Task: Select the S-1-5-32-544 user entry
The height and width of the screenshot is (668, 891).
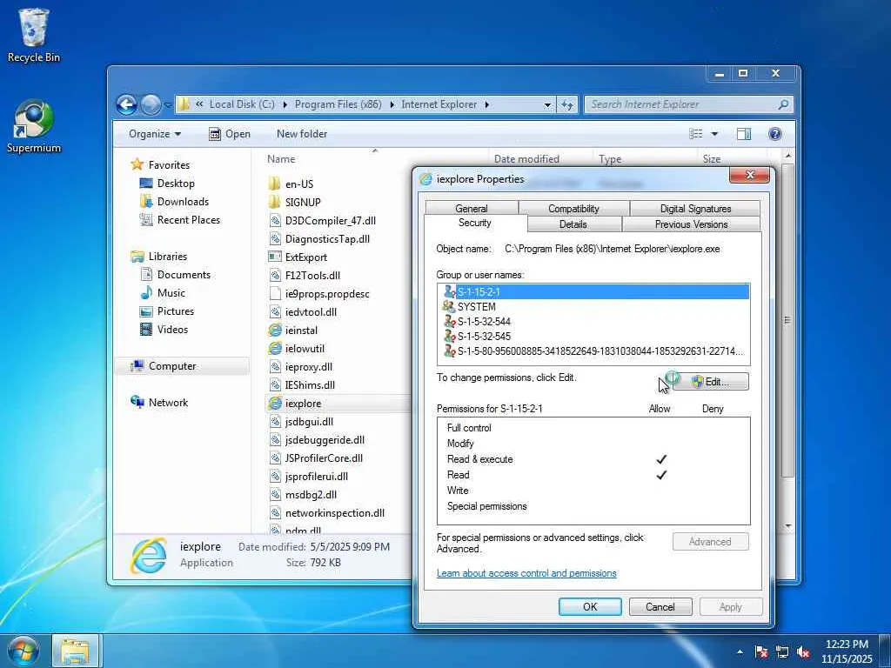Action: point(593,322)
